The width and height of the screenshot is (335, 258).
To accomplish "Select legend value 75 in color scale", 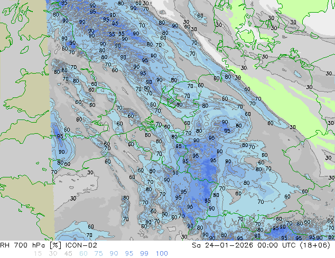I will [x=98, y=254].
